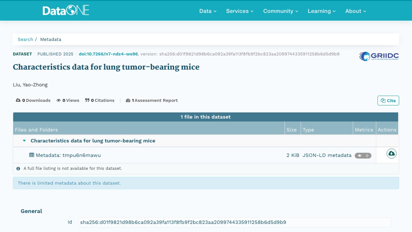Click the Cite button
Viewport: 412px width, 232px height.
[x=388, y=101]
